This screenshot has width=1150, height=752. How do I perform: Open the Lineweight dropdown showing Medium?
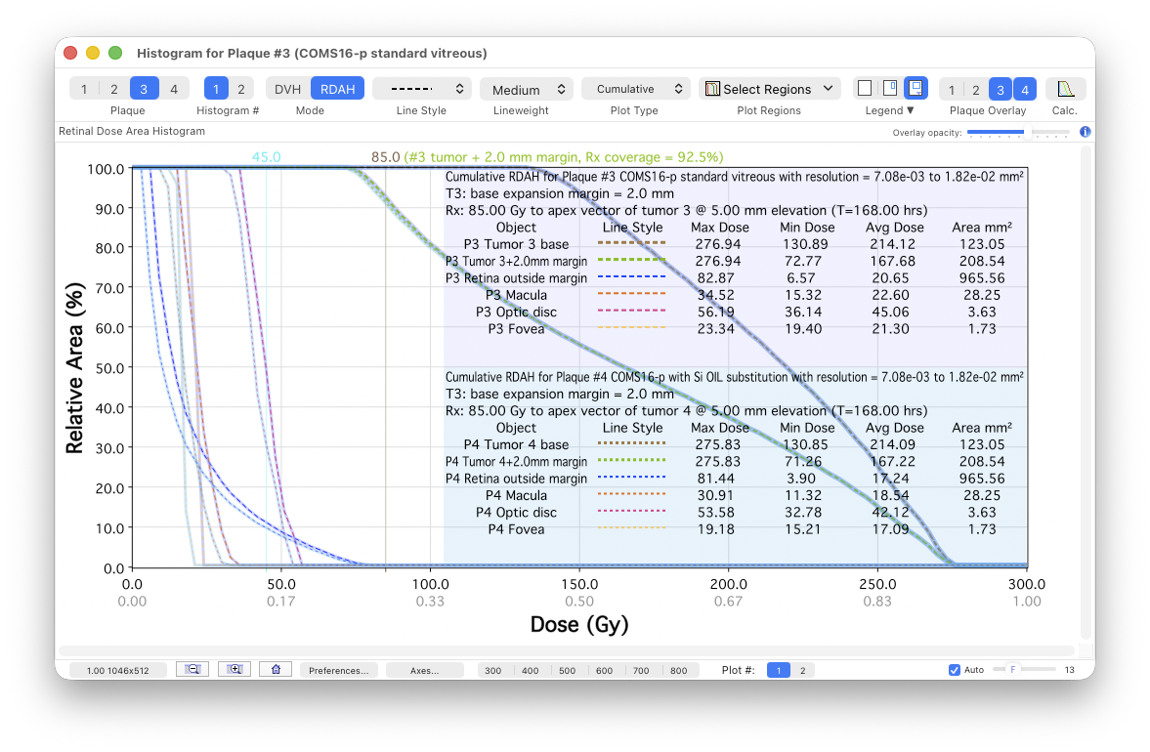click(526, 88)
